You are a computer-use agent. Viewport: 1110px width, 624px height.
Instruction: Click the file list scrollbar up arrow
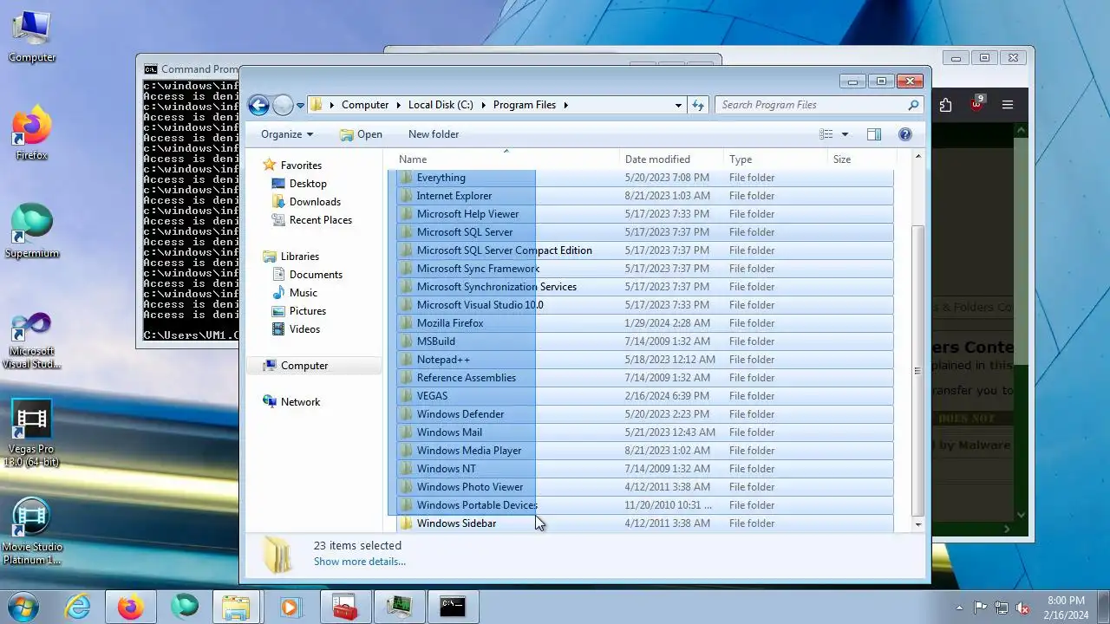pyautogui.click(x=917, y=157)
